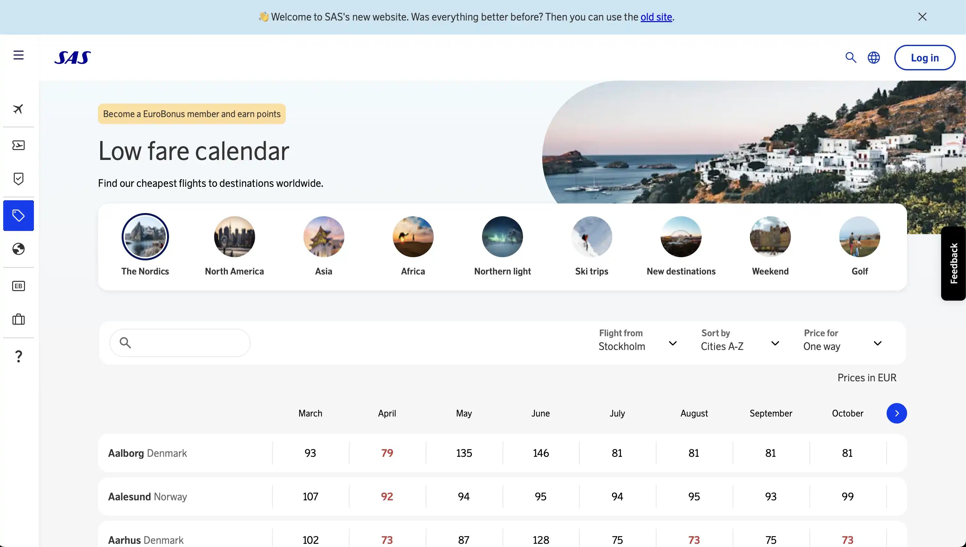966x547 pixels.
Task: Click the destination search field
Action: pos(180,343)
